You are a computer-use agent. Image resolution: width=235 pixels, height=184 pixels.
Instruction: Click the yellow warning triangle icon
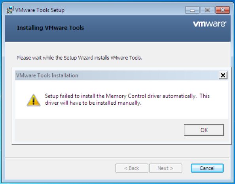click(x=34, y=100)
